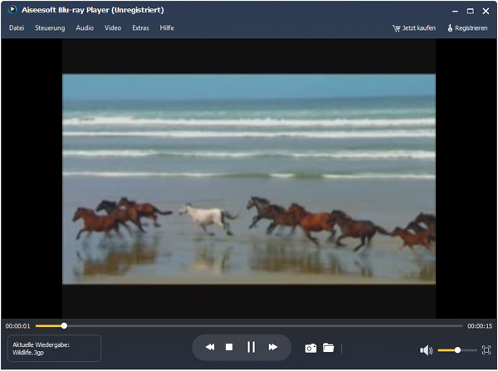Click the playback progress bar
498x371 pixels.
[x=249, y=326]
